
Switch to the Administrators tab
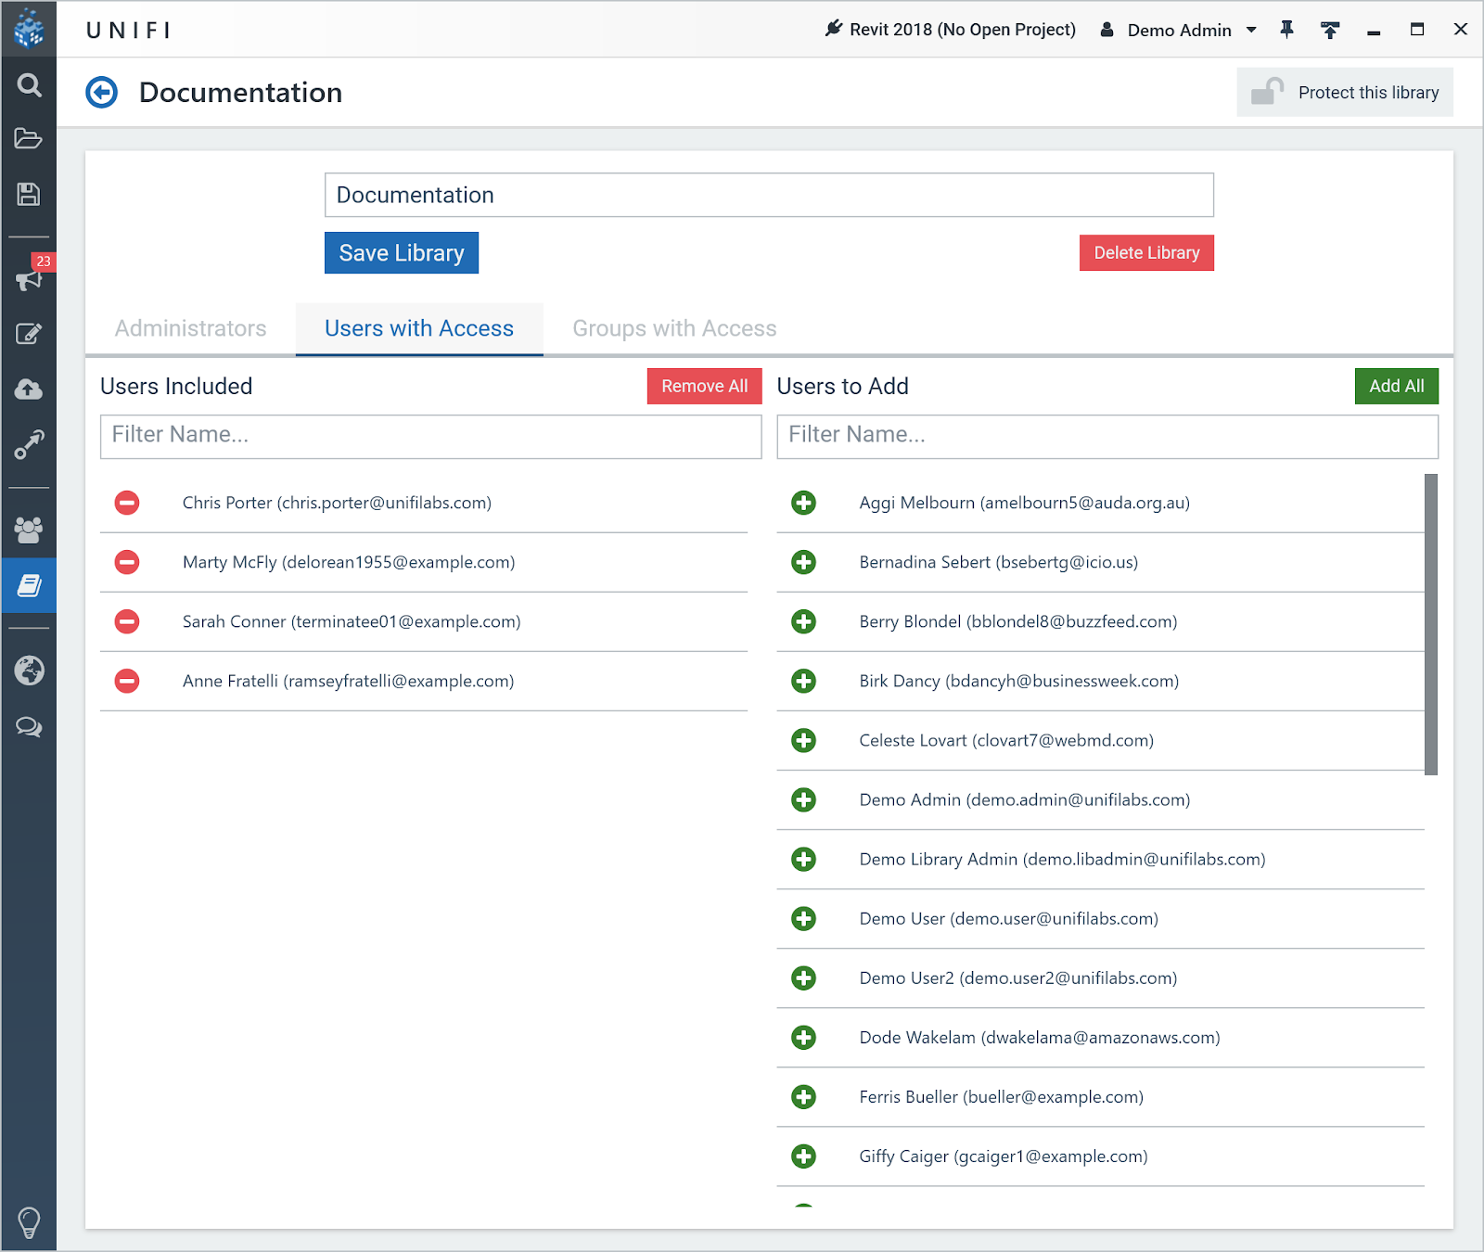click(x=190, y=328)
